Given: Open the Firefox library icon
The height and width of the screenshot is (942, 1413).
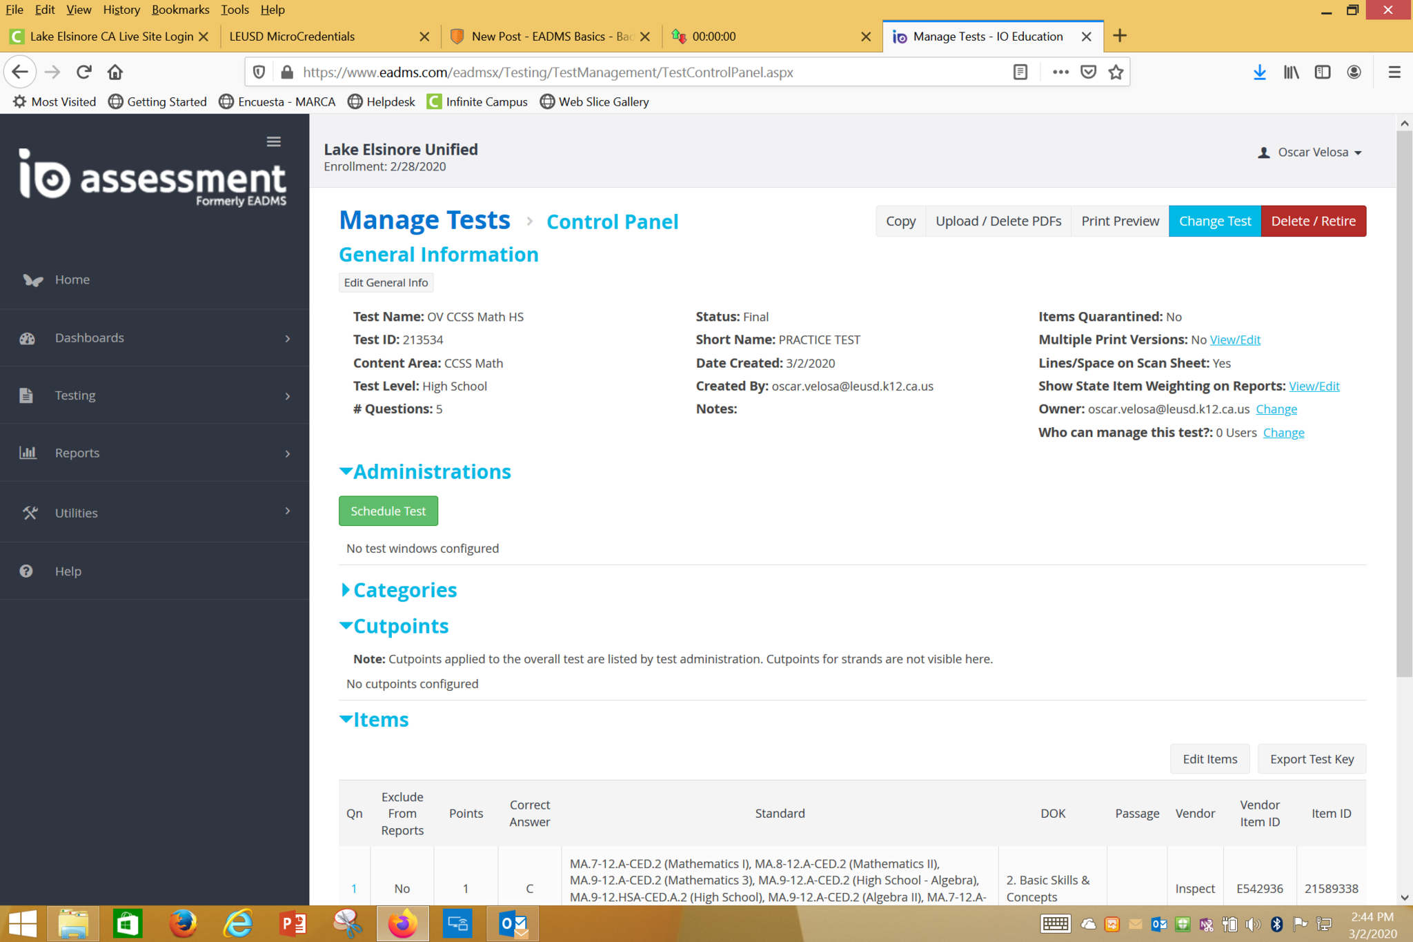Looking at the screenshot, I should (1291, 72).
